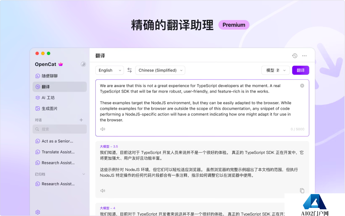The width and height of the screenshot is (345, 216).
Task: Open translation history clock icon
Action: click(295, 56)
